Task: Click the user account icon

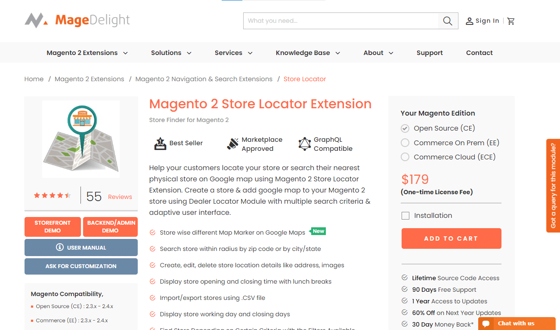Action: (x=470, y=21)
